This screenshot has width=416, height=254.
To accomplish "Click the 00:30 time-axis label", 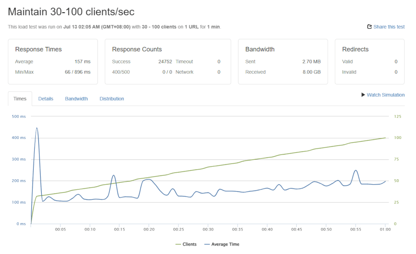I will (x=208, y=229).
